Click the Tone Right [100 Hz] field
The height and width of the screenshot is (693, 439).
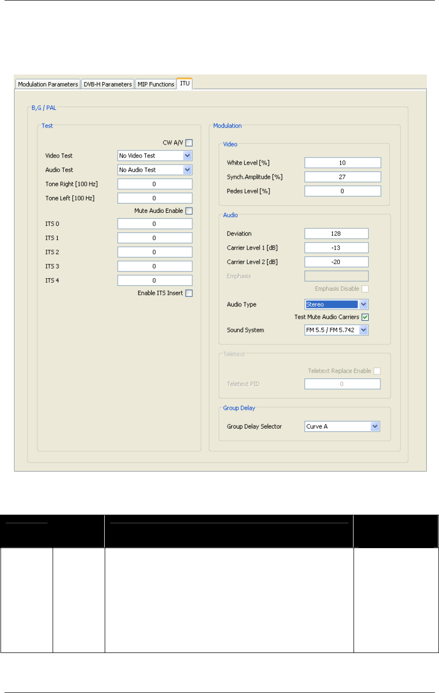[155, 184]
